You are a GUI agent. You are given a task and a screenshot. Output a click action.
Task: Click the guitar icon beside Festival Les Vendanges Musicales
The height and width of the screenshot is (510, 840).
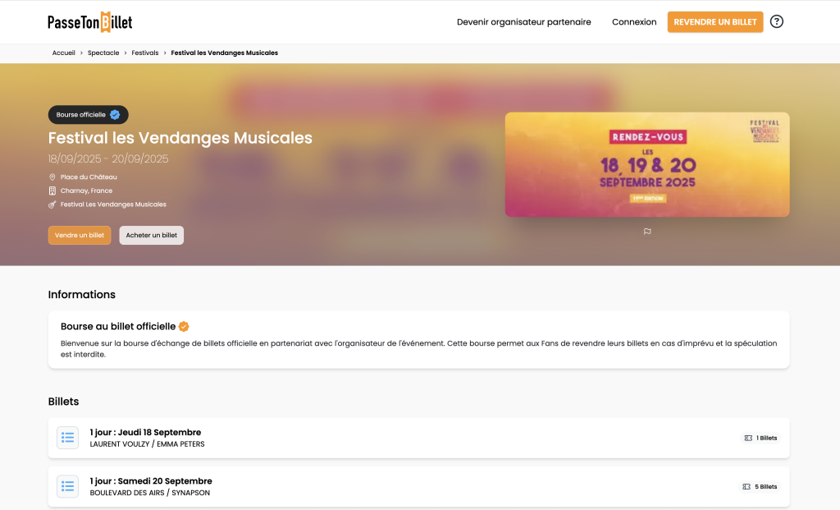click(x=52, y=204)
